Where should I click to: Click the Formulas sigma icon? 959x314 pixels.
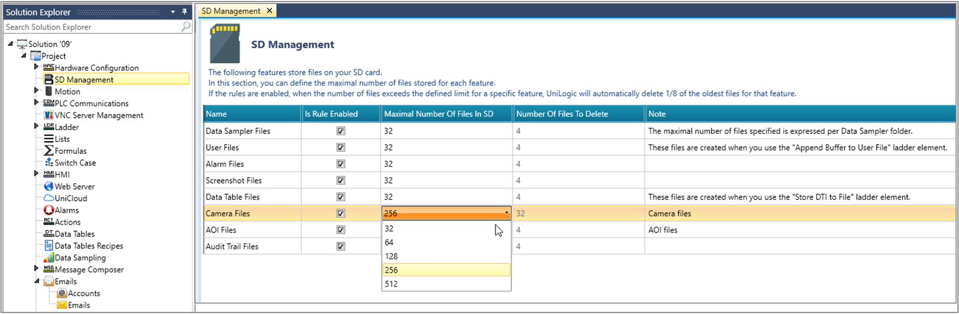pyautogui.click(x=49, y=151)
